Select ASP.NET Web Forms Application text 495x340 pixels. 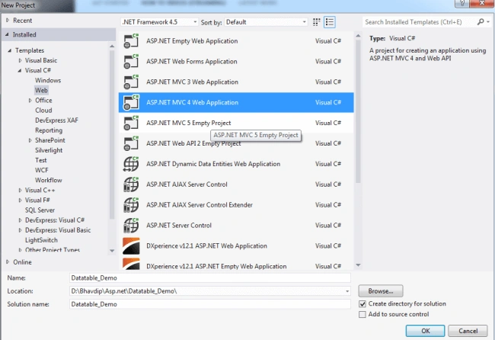coord(192,61)
